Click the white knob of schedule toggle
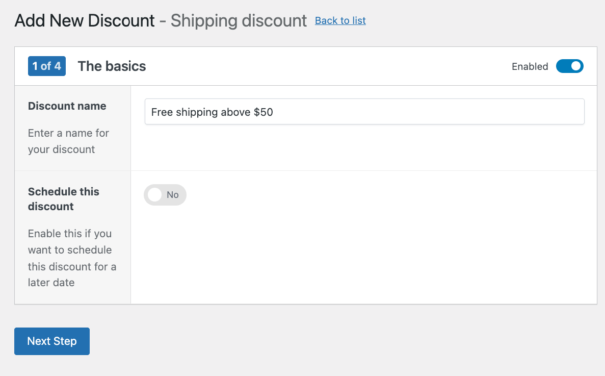Viewport: 605px width, 376px height. 154,195
